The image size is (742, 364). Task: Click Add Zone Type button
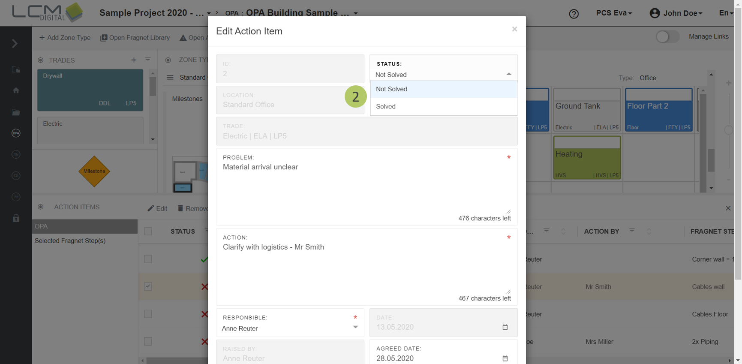(65, 38)
